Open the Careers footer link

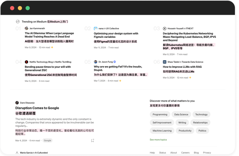click(x=185, y=153)
